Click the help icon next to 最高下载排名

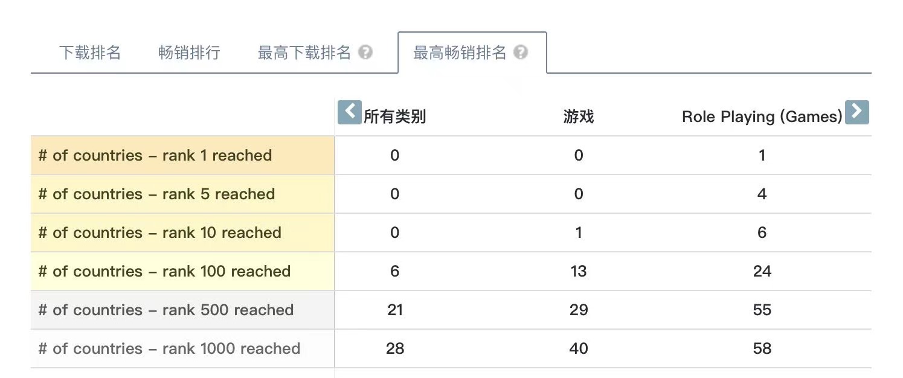365,53
